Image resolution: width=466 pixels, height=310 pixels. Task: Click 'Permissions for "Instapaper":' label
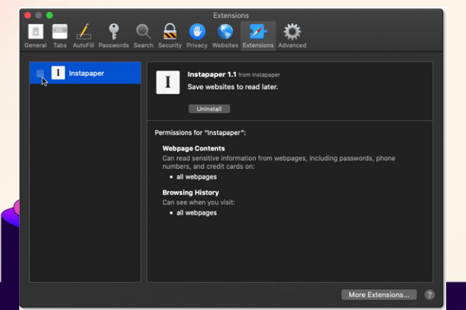click(x=200, y=133)
